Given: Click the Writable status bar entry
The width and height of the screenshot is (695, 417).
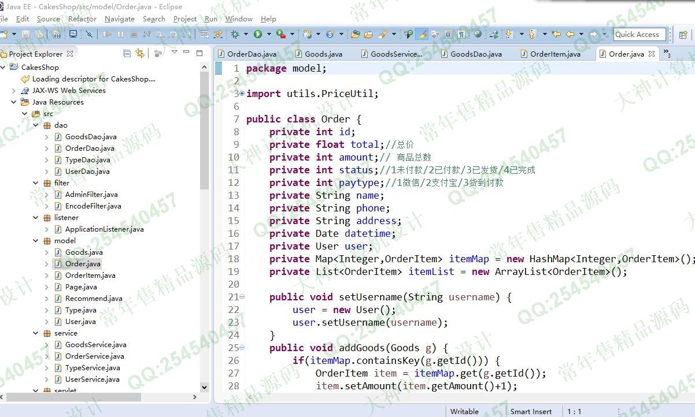Looking at the screenshot, I should [x=464, y=411].
